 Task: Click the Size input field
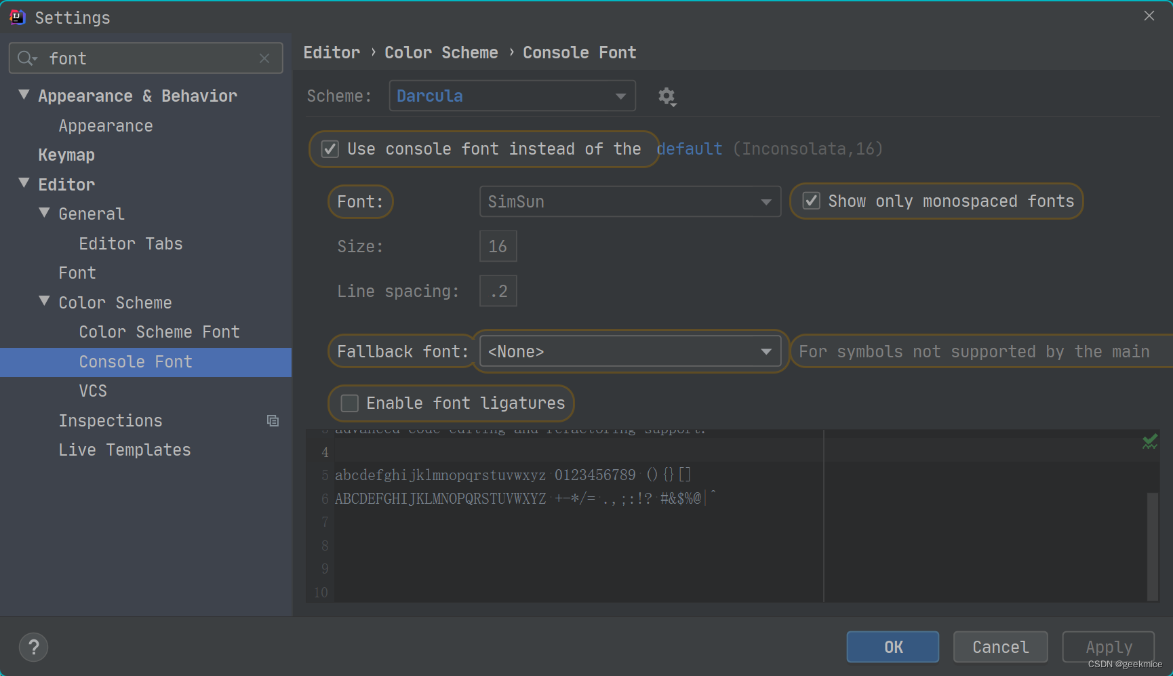[x=498, y=246]
